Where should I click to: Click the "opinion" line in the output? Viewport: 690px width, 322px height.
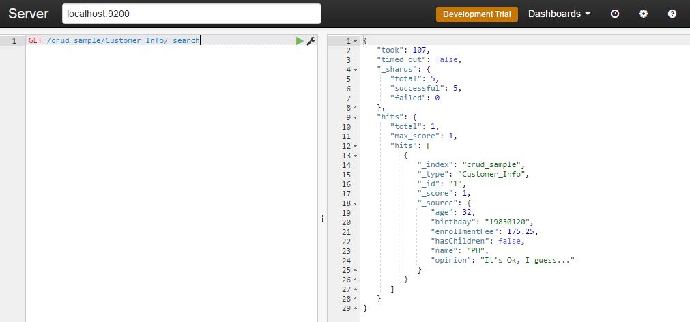pos(503,261)
